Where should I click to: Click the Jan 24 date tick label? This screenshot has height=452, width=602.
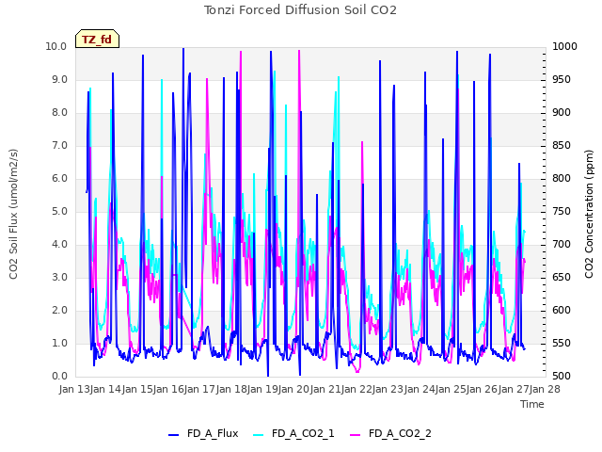tap(420, 389)
